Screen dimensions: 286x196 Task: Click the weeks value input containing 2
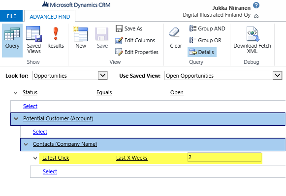(224, 157)
